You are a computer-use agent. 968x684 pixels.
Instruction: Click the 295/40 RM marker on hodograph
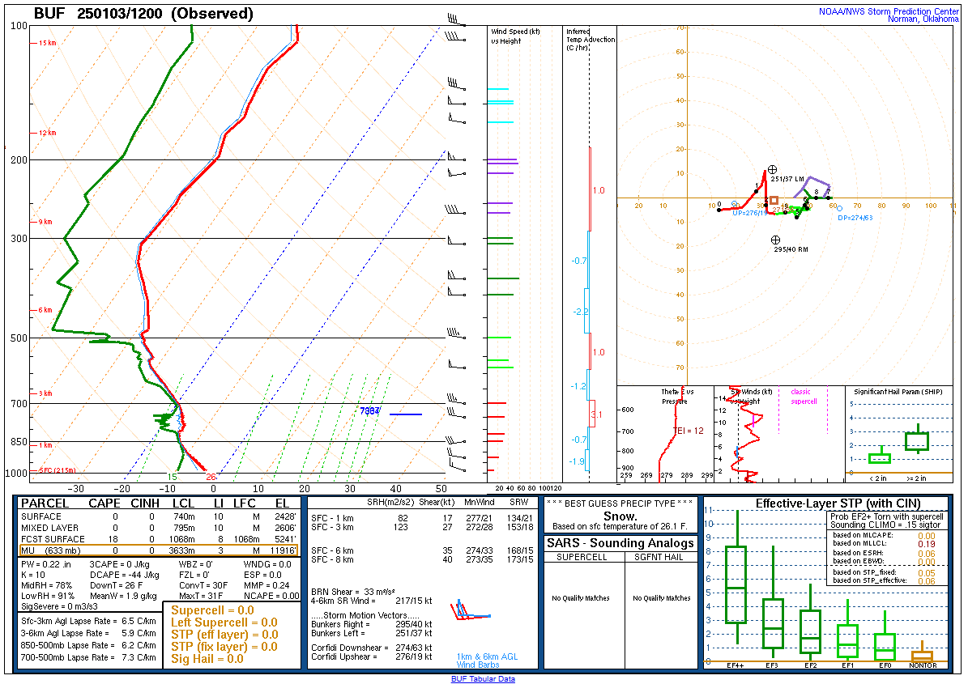point(775,240)
